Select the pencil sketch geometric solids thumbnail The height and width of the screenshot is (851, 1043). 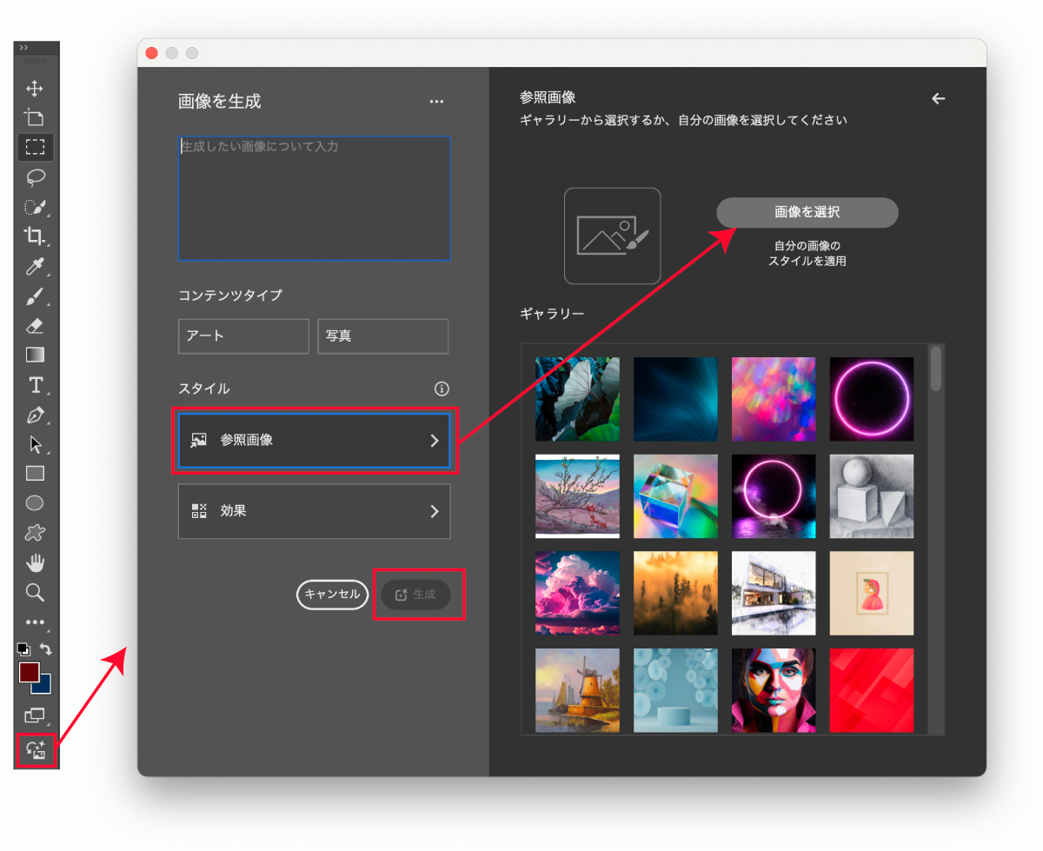point(872,496)
